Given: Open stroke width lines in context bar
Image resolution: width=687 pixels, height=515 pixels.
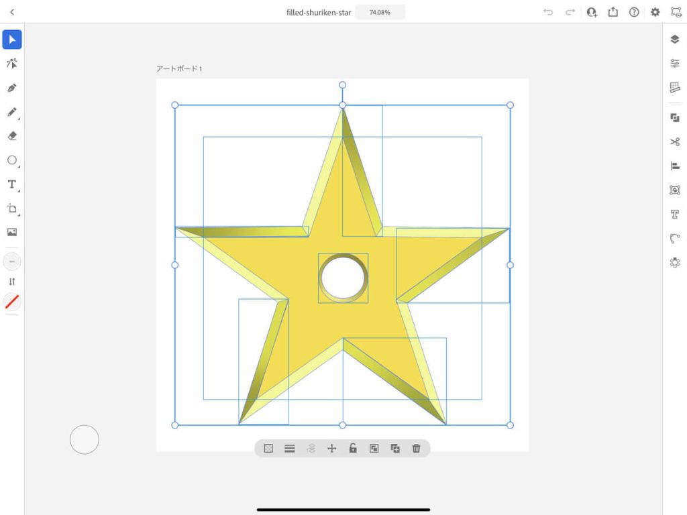Looking at the screenshot, I should click(x=290, y=449).
